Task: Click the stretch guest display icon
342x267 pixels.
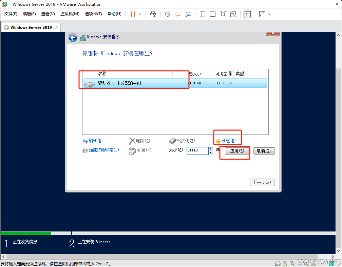Action: pos(262,14)
